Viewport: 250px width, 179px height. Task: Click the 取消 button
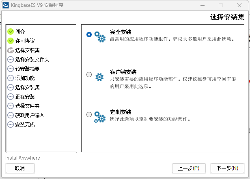(20, 168)
